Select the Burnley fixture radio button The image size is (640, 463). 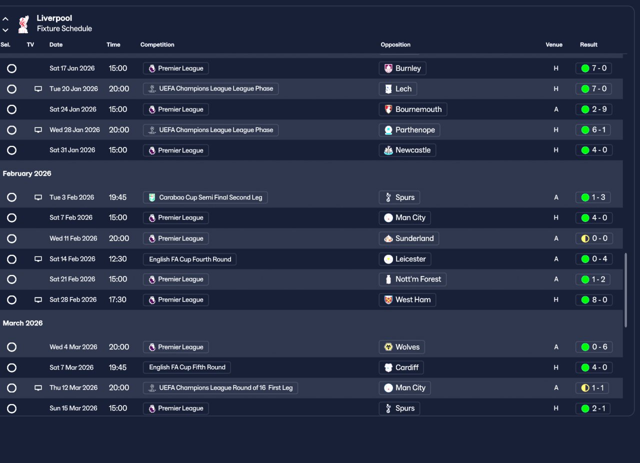coord(11,68)
